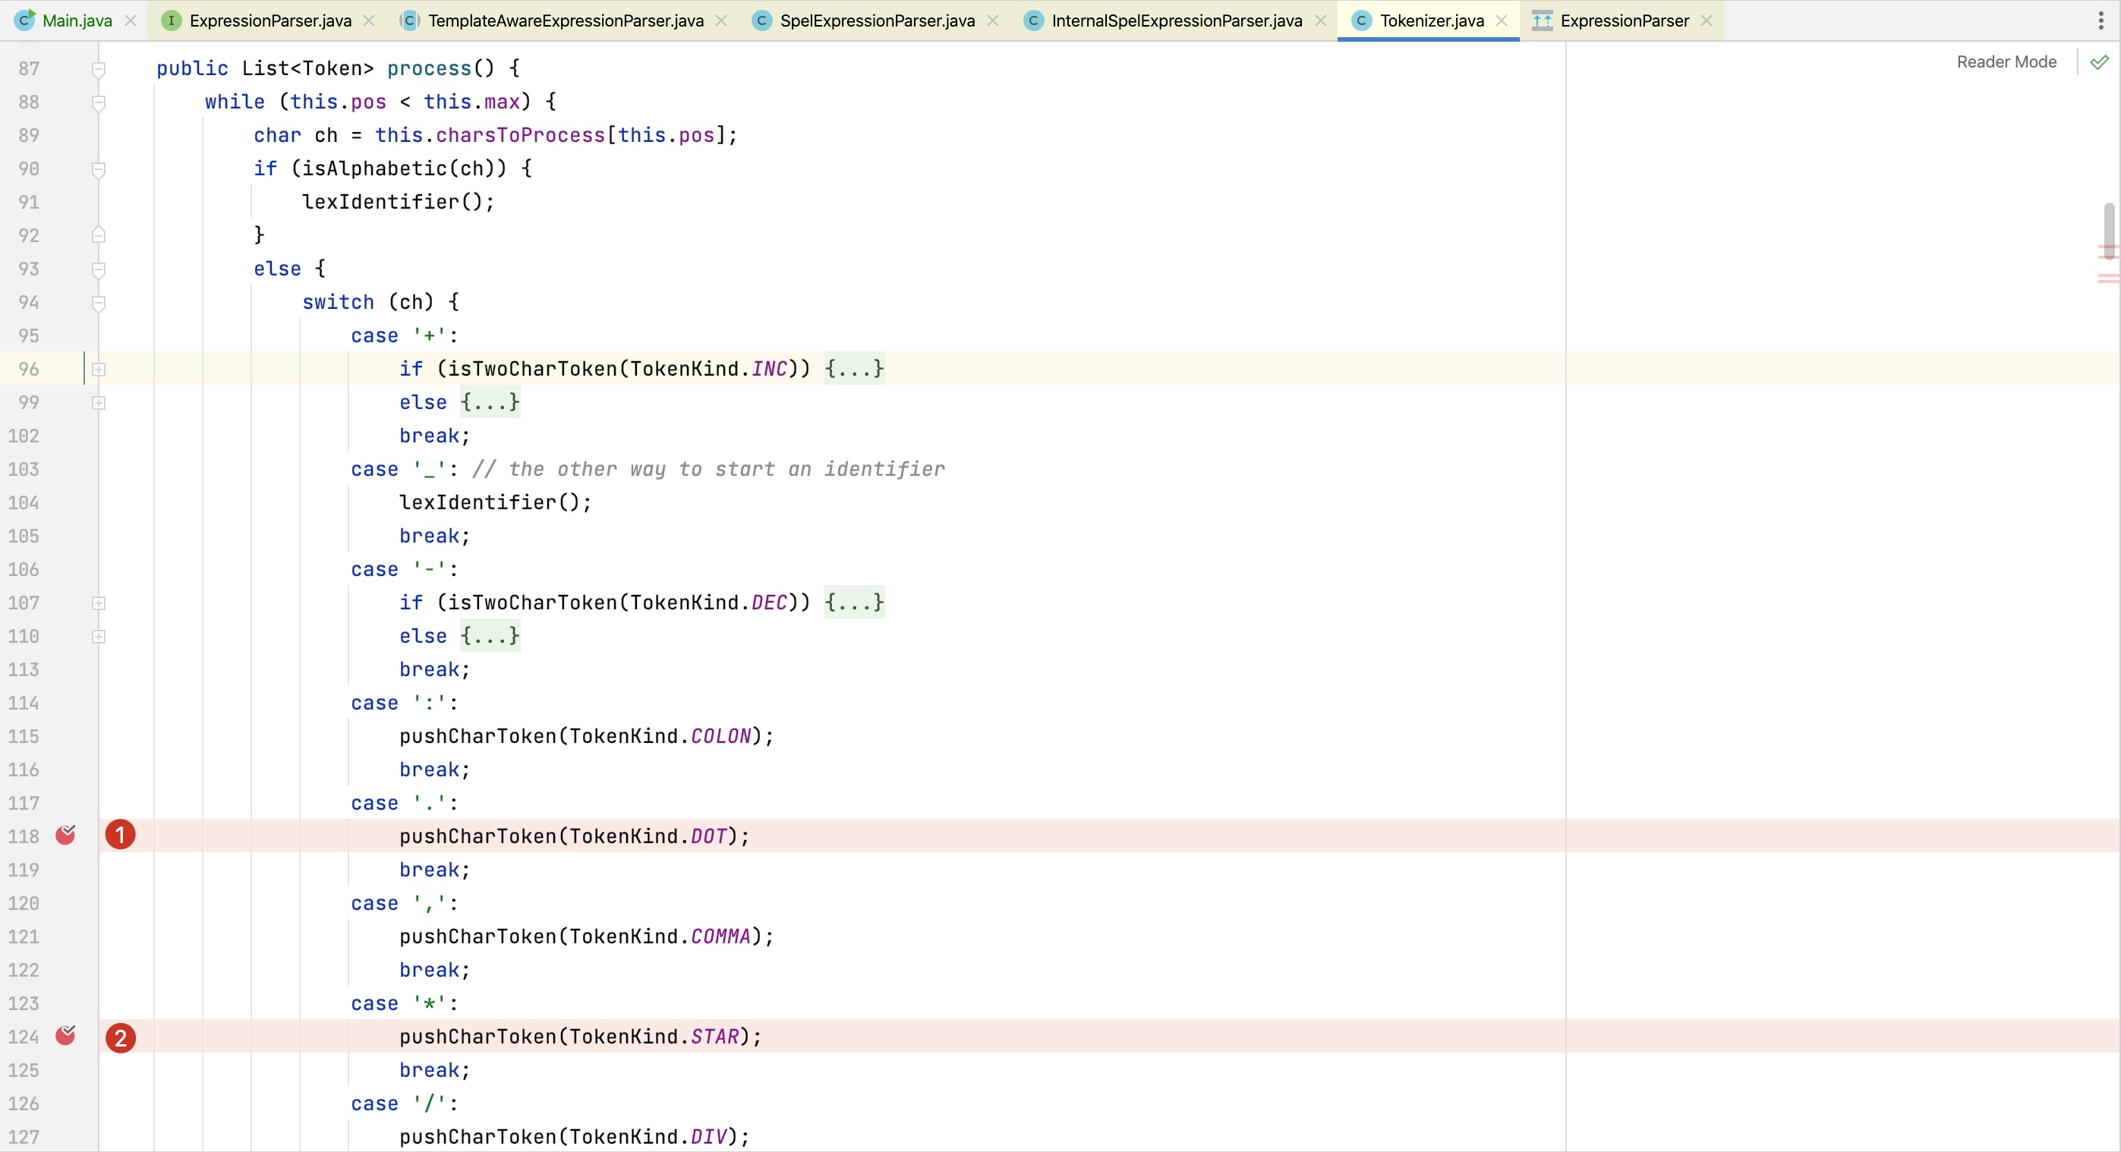Screen dimensions: 2121x1152
Task: Click pushCharToken with TokenKind.DIV
Action: point(575,1137)
